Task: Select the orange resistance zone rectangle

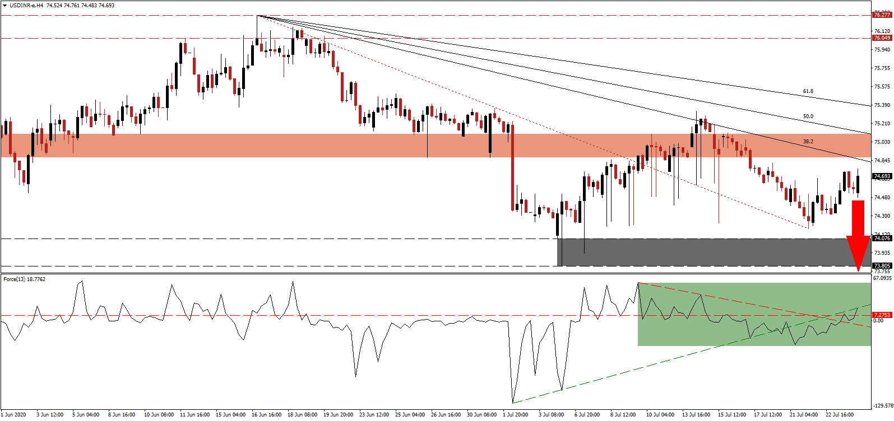Action: [x=392, y=146]
